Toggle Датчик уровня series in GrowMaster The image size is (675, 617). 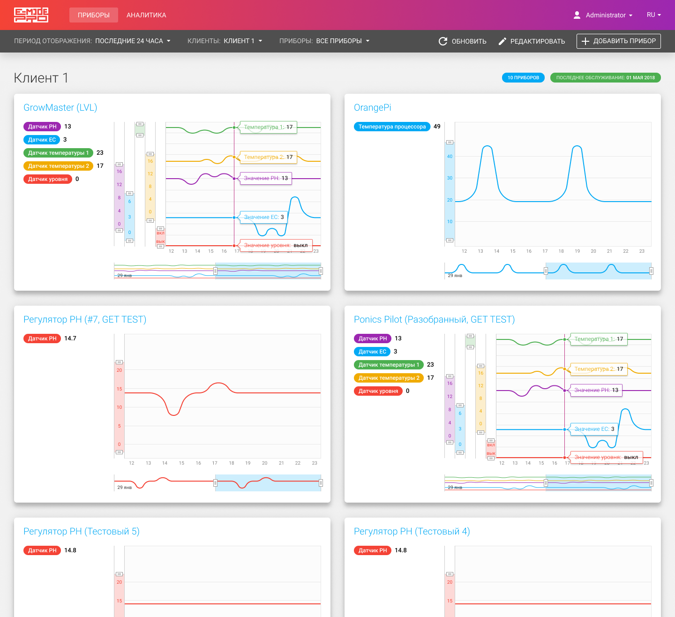coord(48,179)
